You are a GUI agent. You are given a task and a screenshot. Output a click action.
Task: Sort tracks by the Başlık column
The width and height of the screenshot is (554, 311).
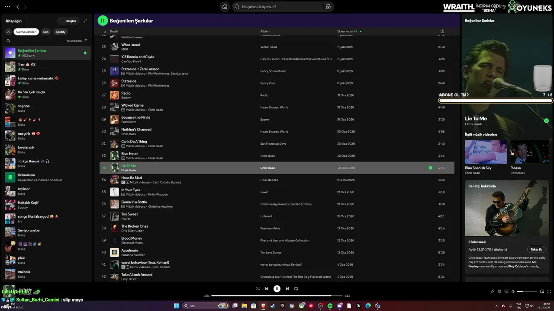(114, 32)
